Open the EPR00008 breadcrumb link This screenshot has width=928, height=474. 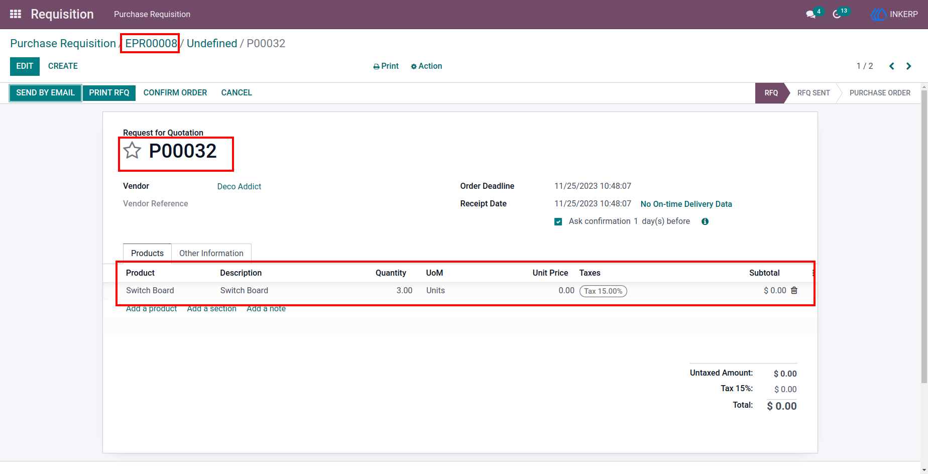pos(151,43)
